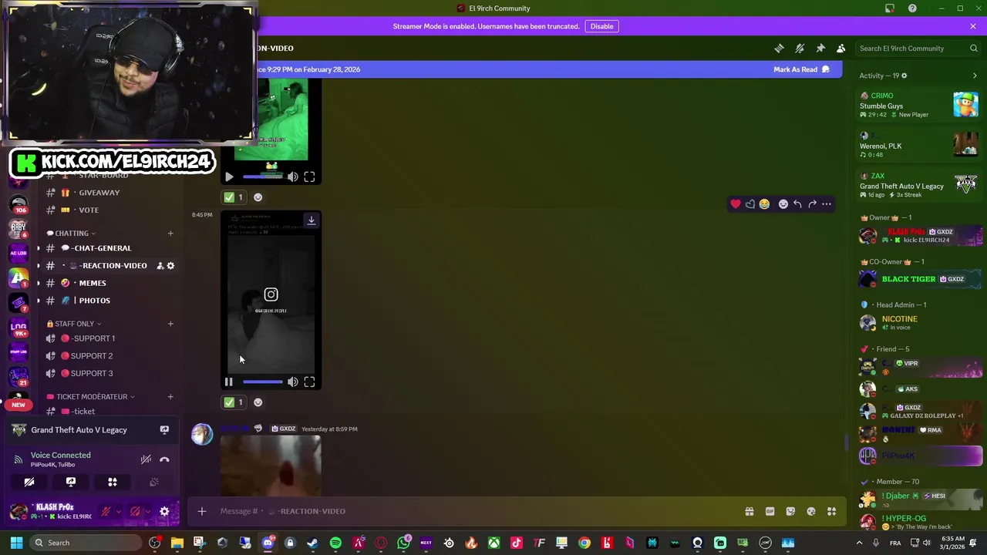Start an Activity from voice panel
The image size is (987, 555).
(113, 482)
